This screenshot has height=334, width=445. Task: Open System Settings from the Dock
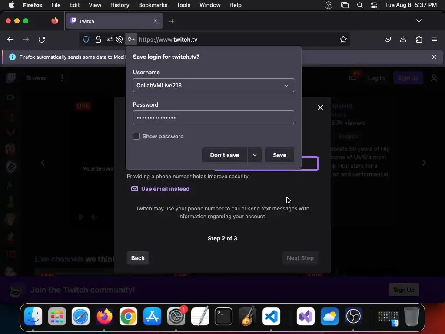coord(176,316)
